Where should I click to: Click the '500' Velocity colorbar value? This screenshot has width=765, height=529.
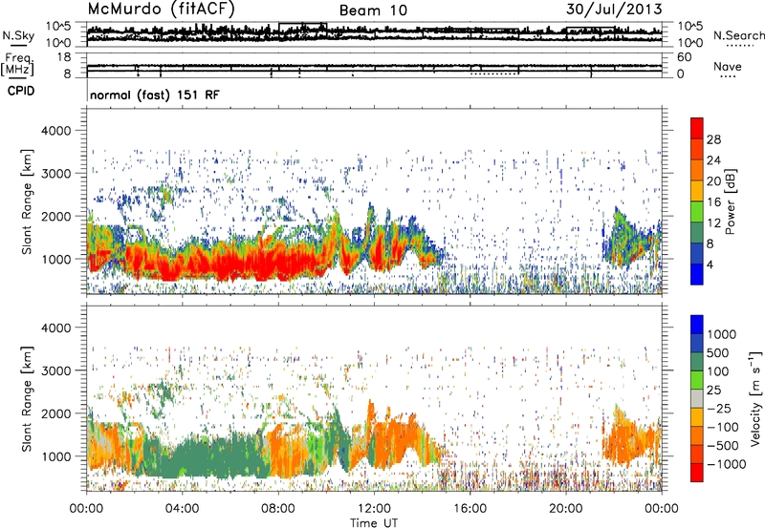point(718,353)
